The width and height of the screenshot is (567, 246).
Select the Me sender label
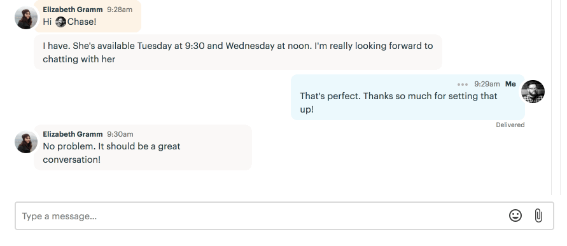click(x=510, y=84)
